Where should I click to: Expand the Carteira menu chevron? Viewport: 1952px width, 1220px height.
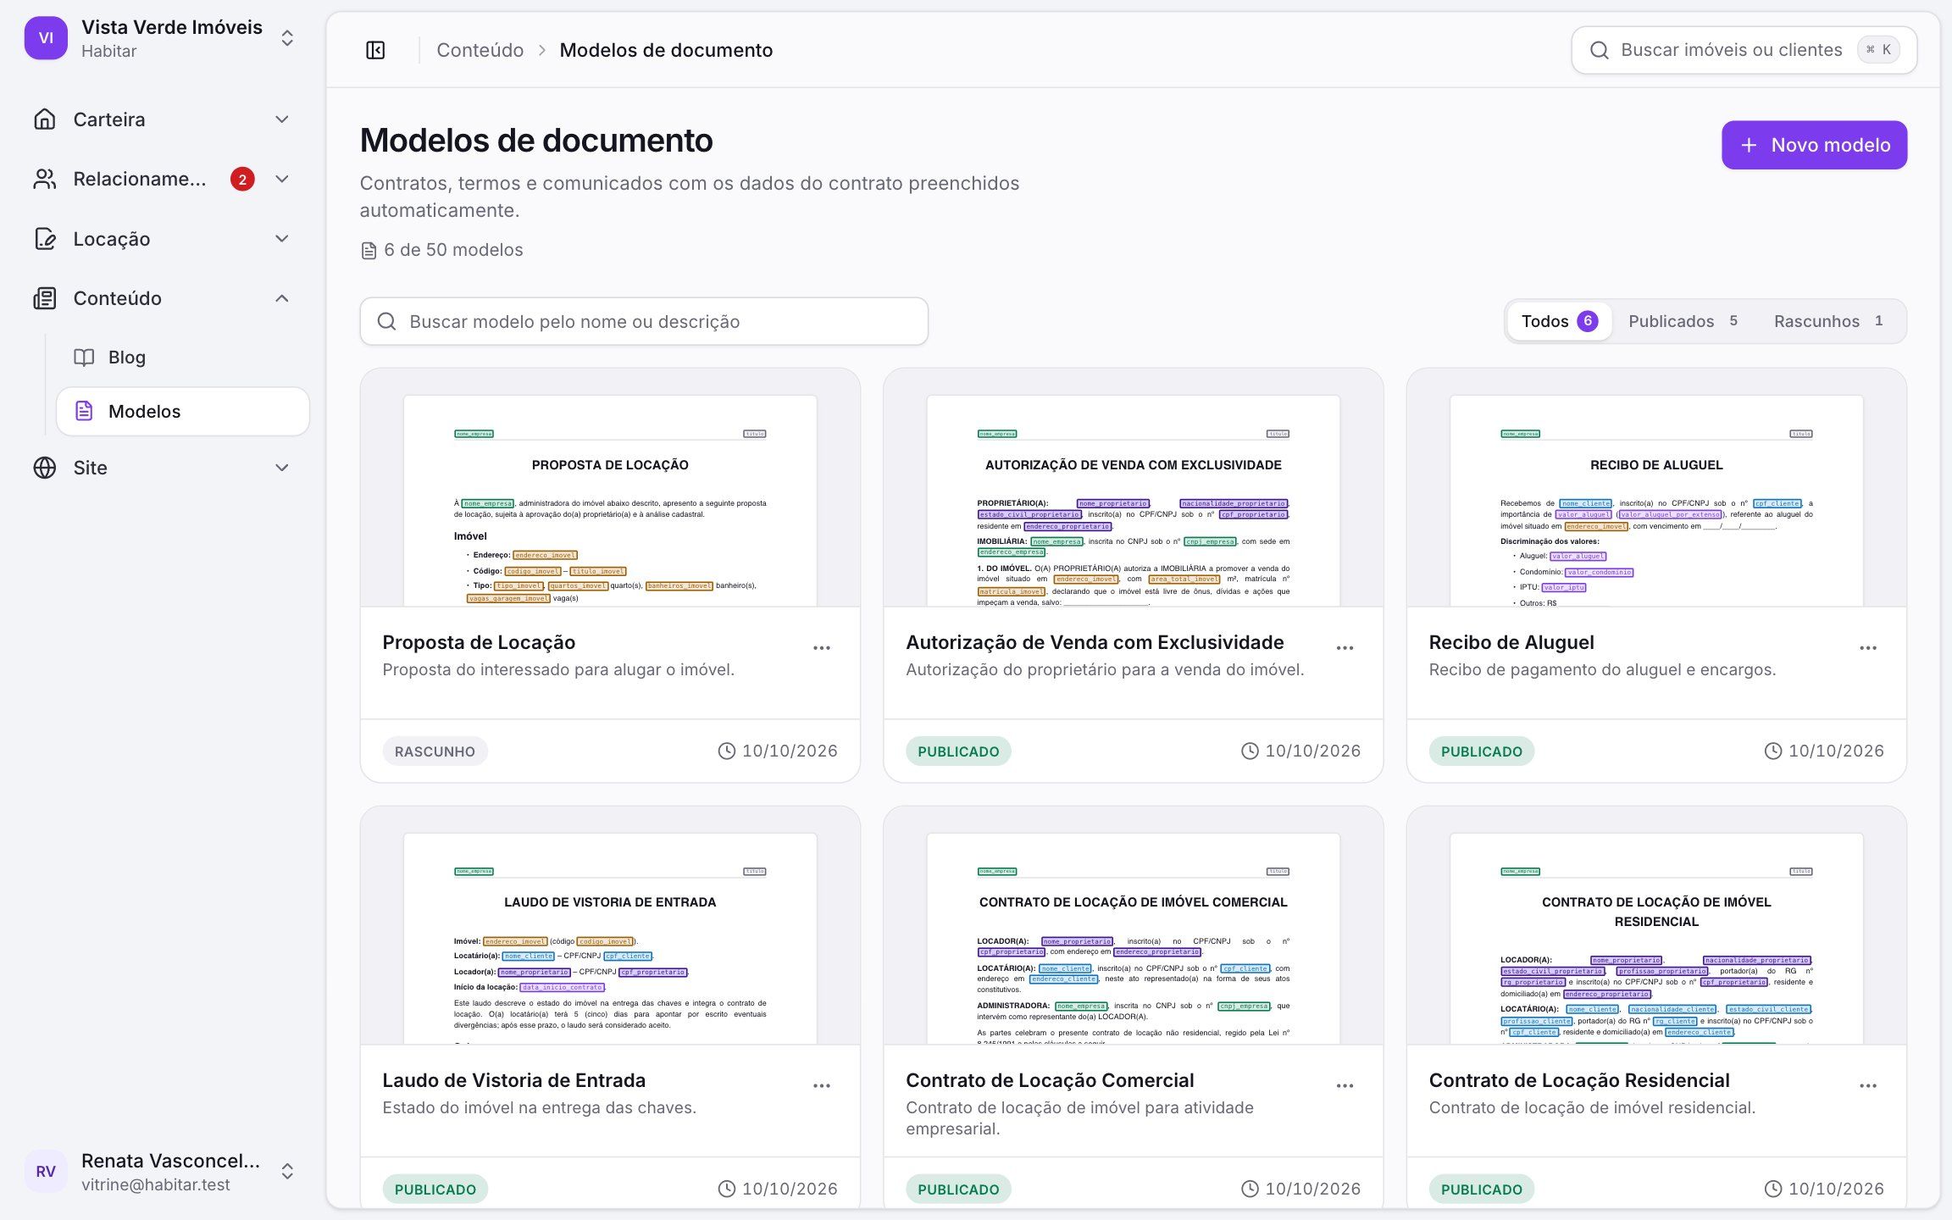pyautogui.click(x=282, y=119)
